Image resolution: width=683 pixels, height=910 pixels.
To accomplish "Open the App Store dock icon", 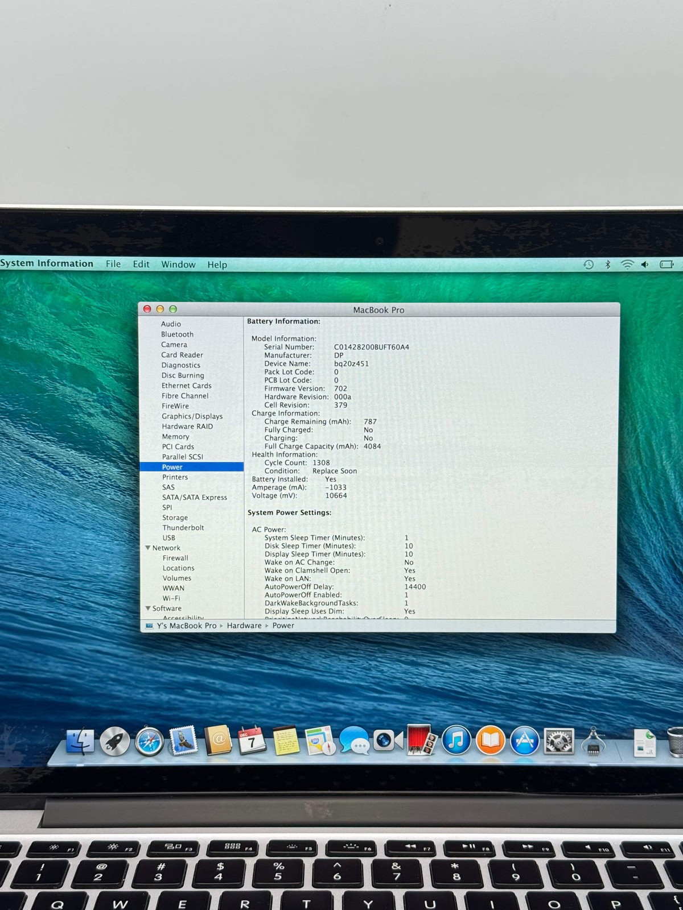I will tap(524, 741).
